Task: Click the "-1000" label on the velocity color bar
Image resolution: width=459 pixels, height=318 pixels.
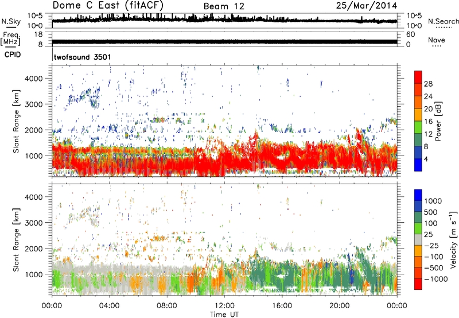Action: (435, 279)
